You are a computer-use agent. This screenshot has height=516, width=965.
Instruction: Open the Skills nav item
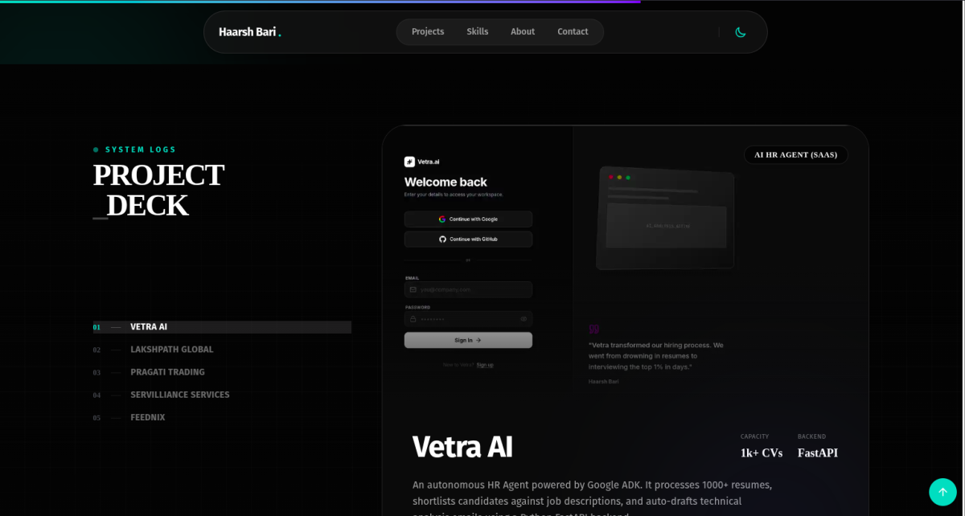[477, 32]
